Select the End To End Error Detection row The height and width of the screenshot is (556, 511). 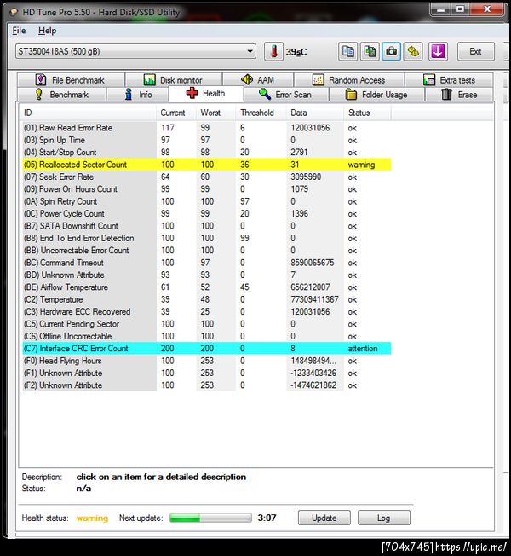tap(207, 238)
